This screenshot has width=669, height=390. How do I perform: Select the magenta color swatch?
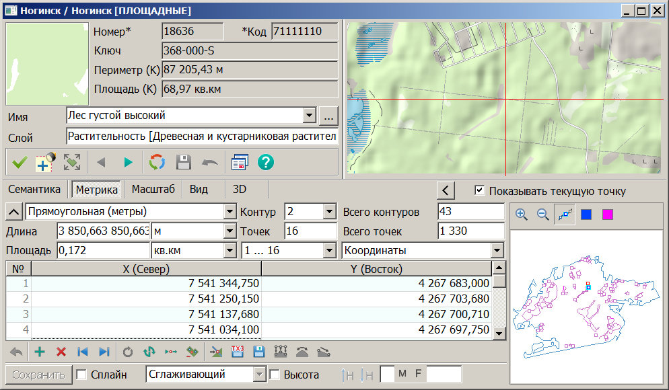(x=608, y=214)
